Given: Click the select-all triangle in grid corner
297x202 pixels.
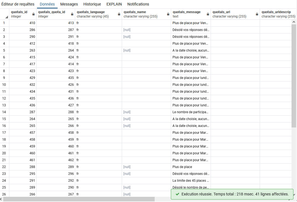Looking at the screenshot, I should click(x=6, y=16).
